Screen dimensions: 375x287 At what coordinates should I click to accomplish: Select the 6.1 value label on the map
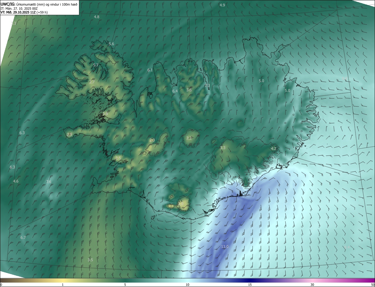(x=150, y=70)
